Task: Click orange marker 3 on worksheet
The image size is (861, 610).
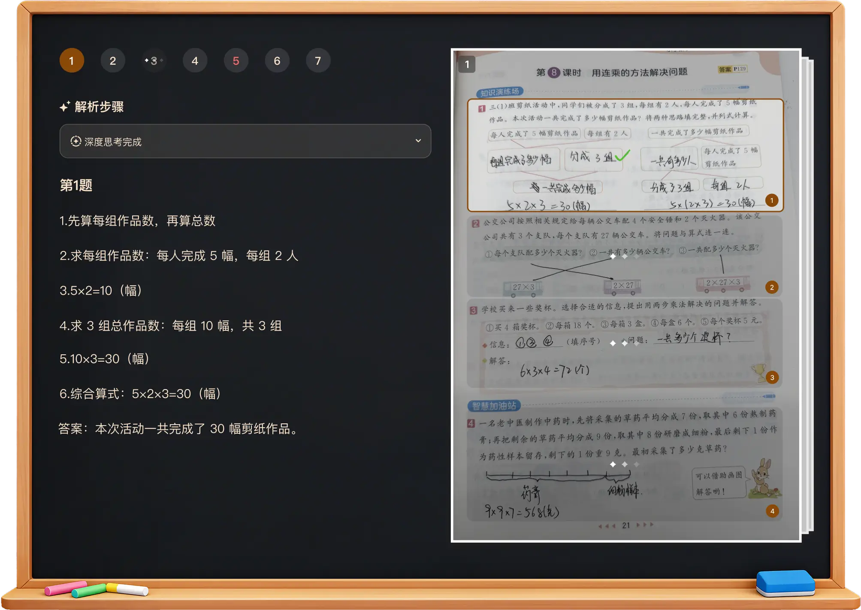Action: (772, 377)
